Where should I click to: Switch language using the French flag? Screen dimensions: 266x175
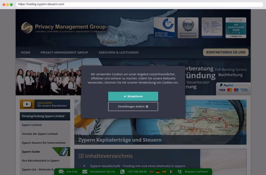pos(171,172)
